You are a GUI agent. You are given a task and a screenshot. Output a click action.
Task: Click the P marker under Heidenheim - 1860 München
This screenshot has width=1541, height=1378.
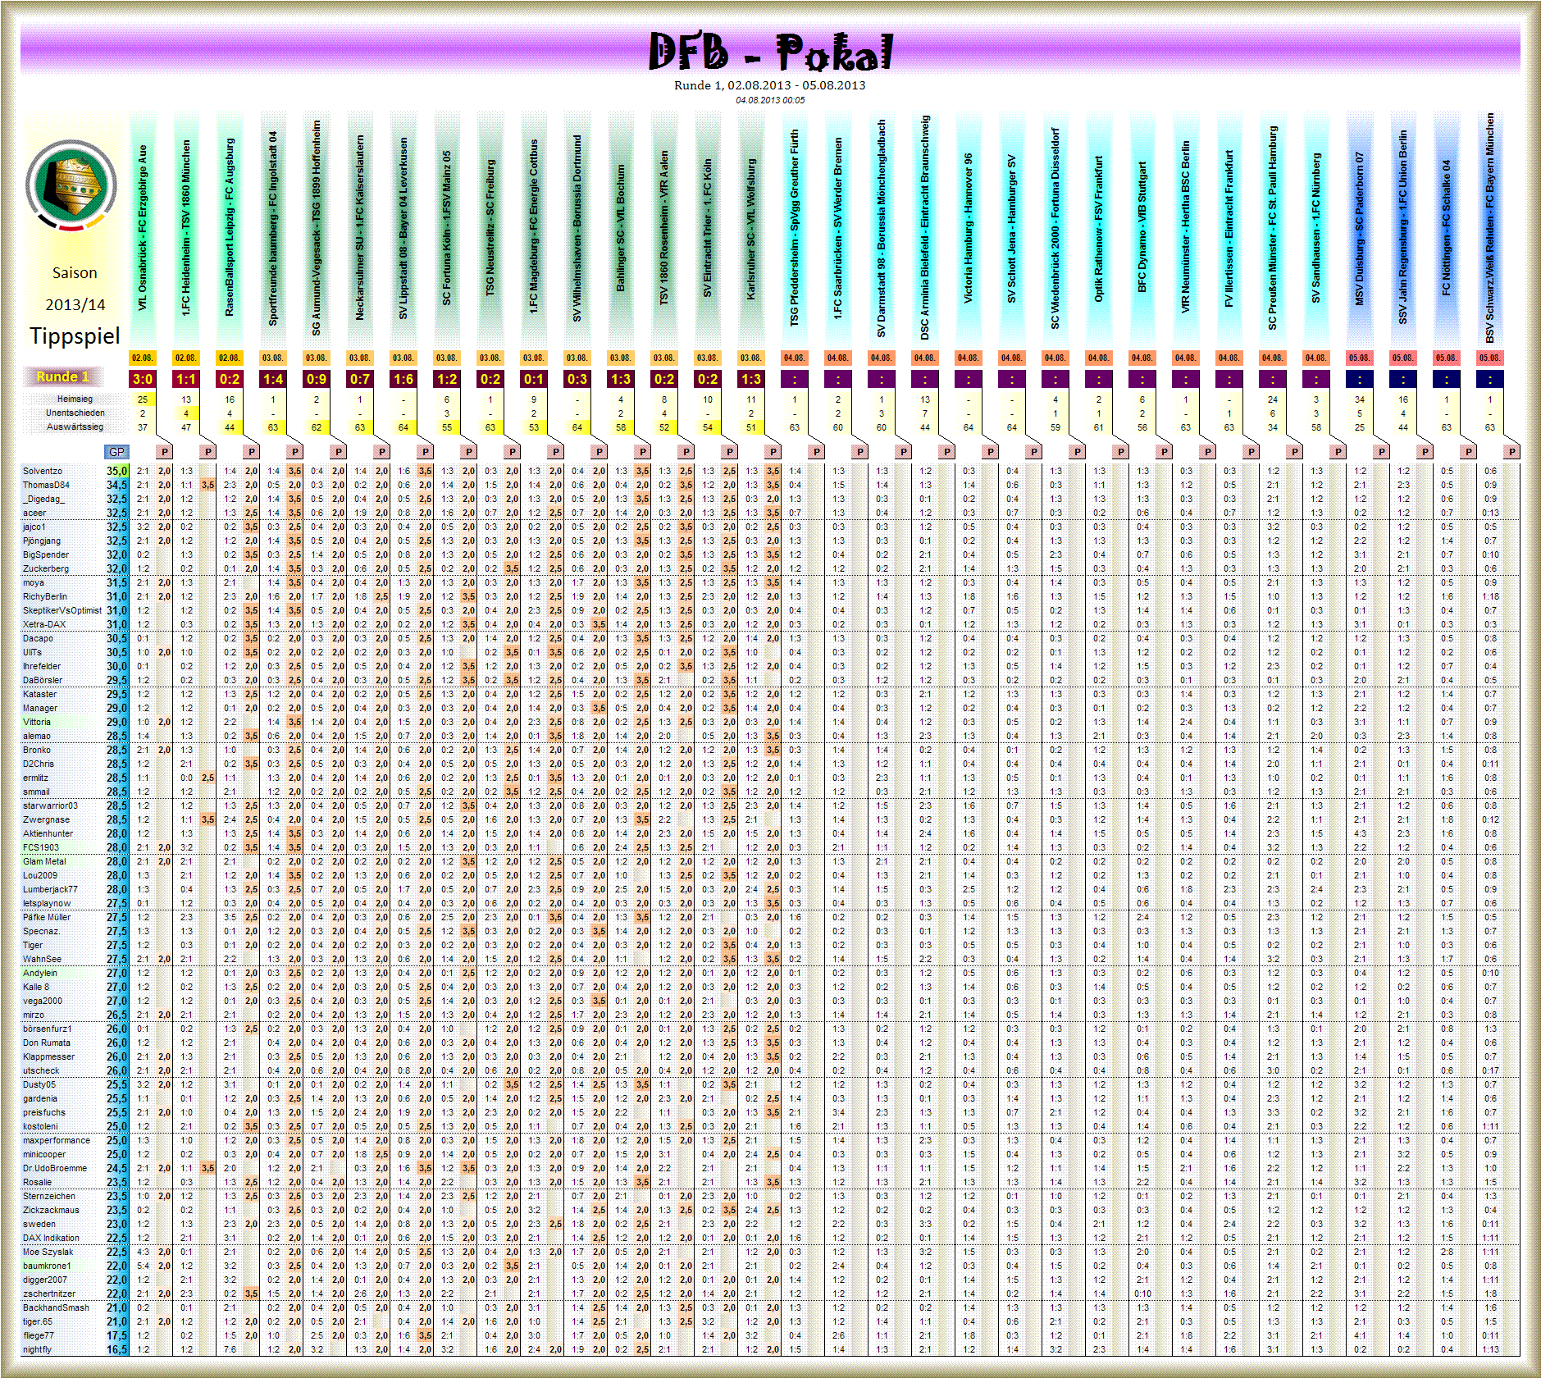click(x=207, y=452)
